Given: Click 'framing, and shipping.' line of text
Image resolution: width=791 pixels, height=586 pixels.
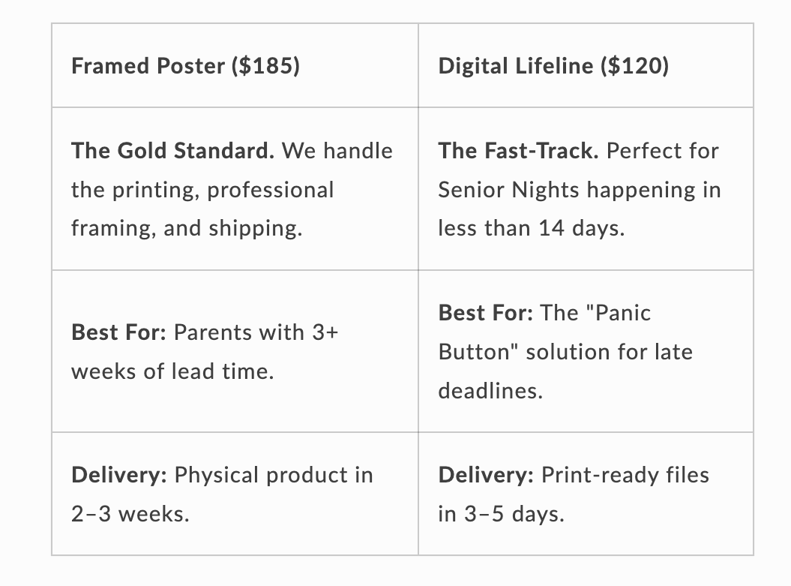Looking at the screenshot, I should 187,228.
